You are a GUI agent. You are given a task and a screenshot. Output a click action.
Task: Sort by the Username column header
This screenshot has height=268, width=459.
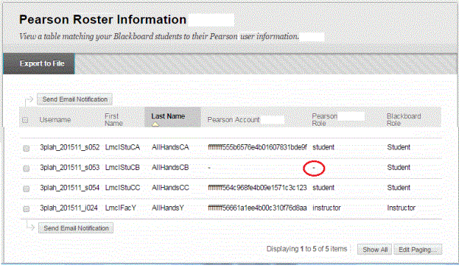tap(55, 120)
